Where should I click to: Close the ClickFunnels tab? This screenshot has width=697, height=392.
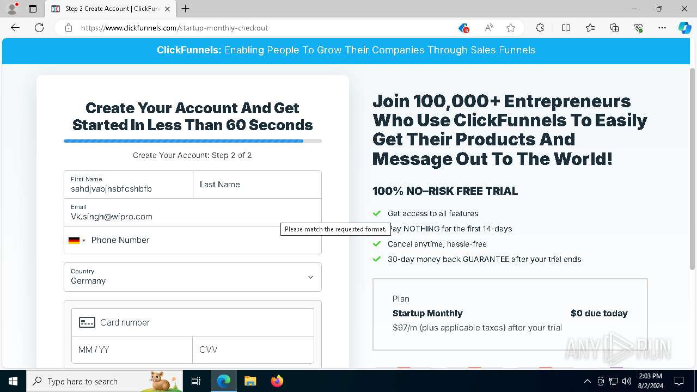click(x=167, y=9)
